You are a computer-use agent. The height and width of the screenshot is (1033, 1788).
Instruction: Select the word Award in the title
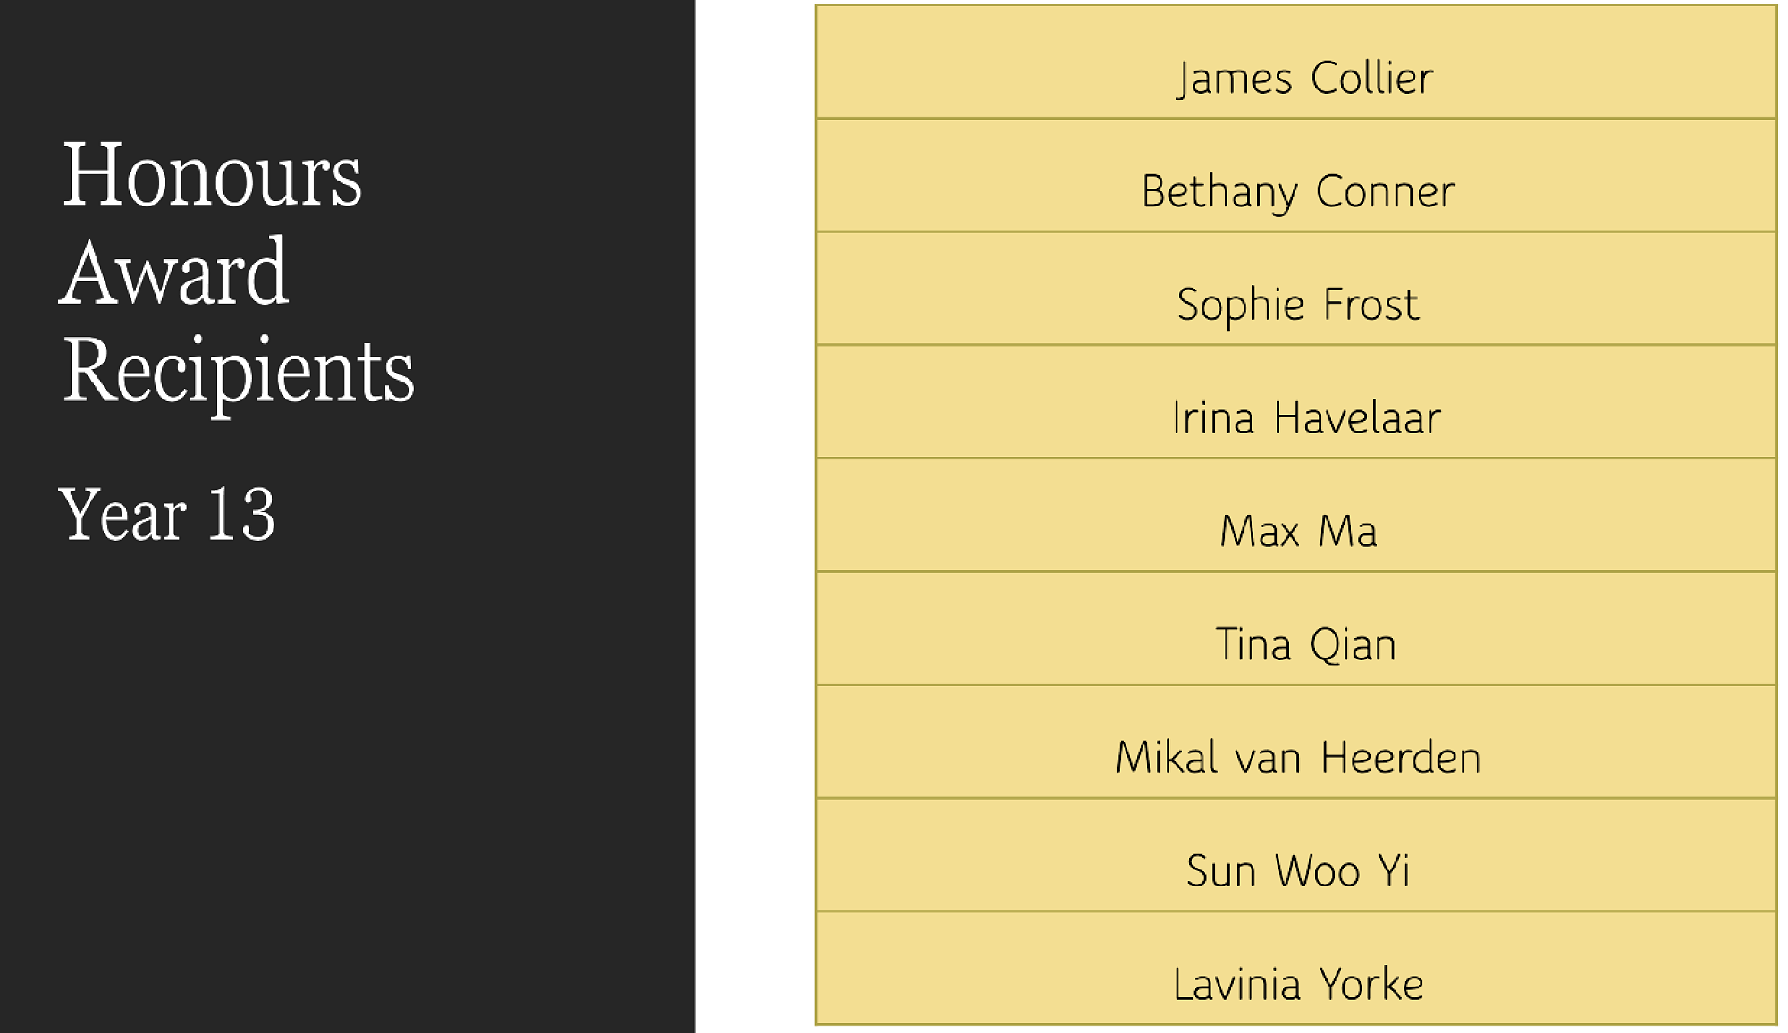click(174, 273)
